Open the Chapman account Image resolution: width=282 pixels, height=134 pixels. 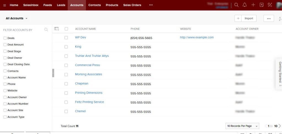(x=82, y=83)
